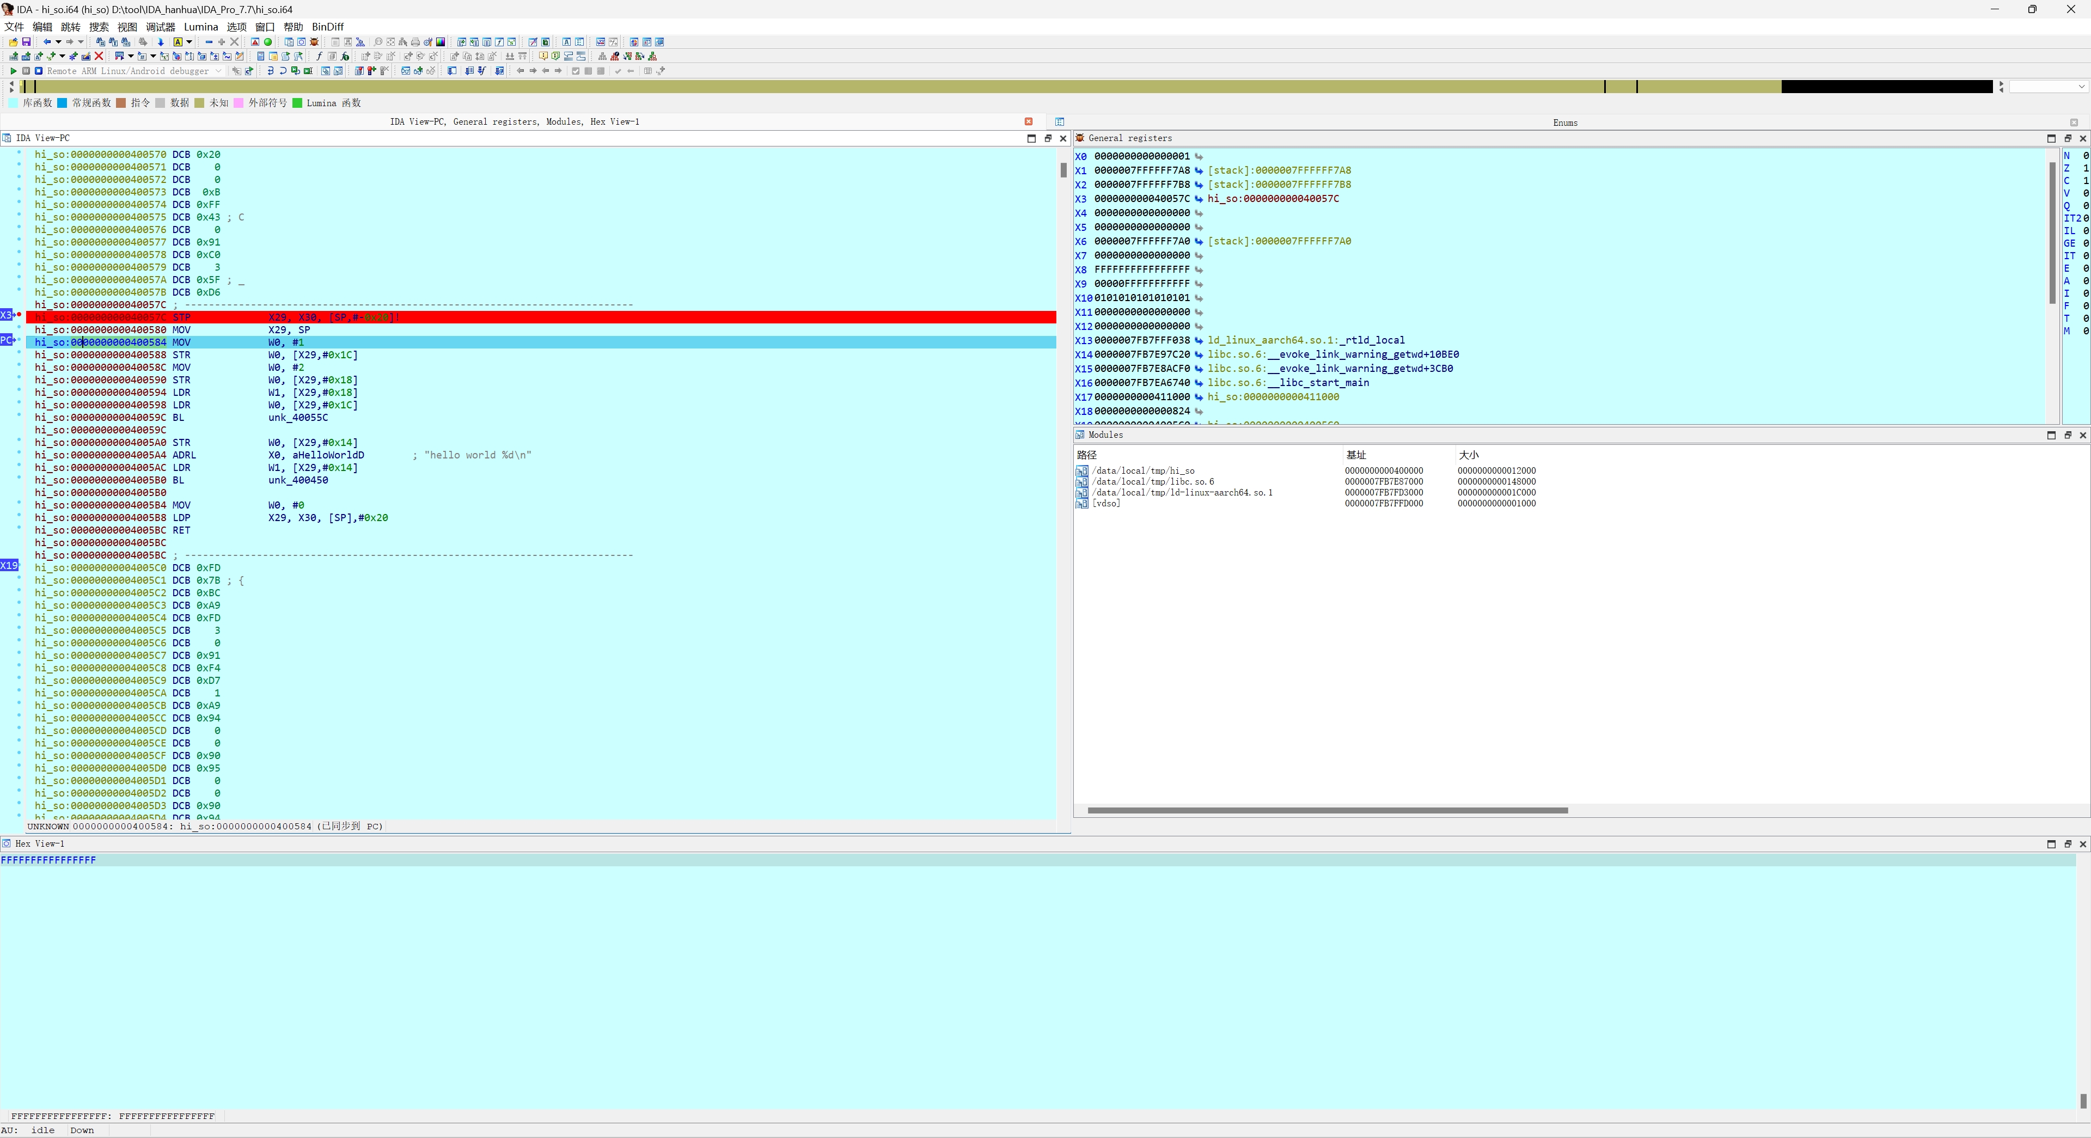Viewport: 2091px width, 1138px height.
Task: Open the color spectrum icon in the toolbar
Action: (x=441, y=42)
